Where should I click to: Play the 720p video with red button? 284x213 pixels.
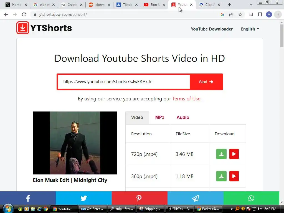coord(234,154)
